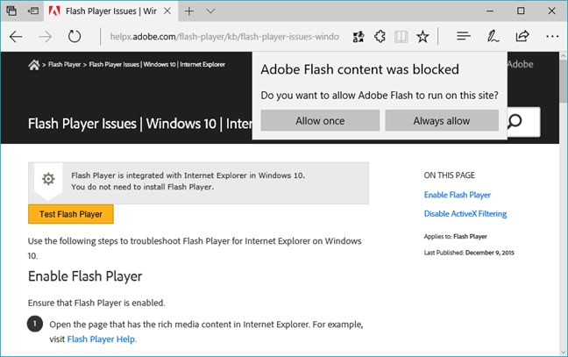The image size is (568, 357).
Task: Click the home icon in breadcrumb
Action: [33, 65]
